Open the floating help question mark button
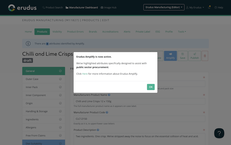231x145 pixels. (219, 133)
